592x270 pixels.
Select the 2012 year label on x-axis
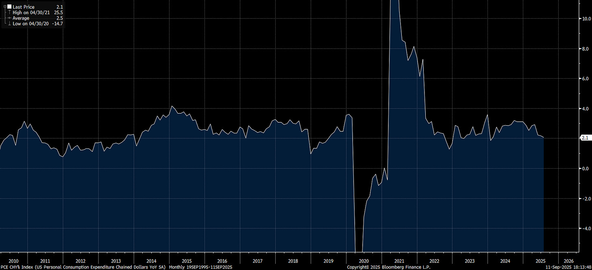(81, 261)
